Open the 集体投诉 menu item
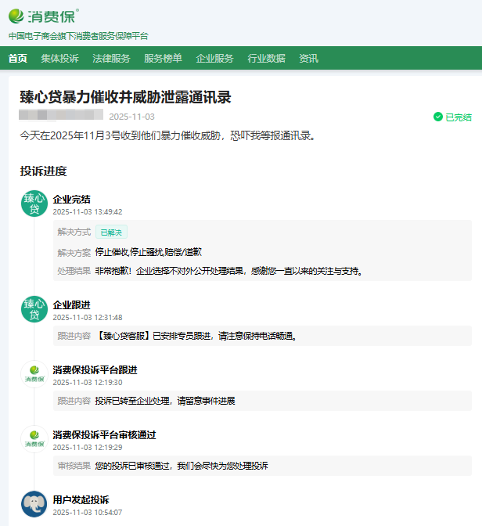 [59, 59]
